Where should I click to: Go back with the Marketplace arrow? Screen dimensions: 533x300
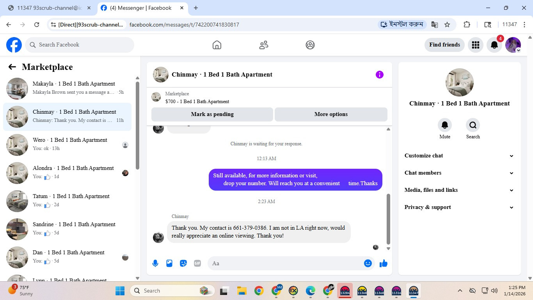12,67
